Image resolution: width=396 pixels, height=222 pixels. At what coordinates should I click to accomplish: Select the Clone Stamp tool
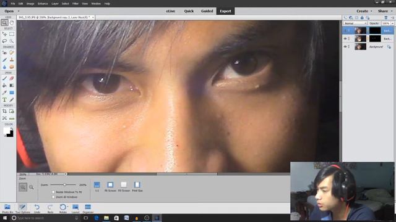coord(12,60)
